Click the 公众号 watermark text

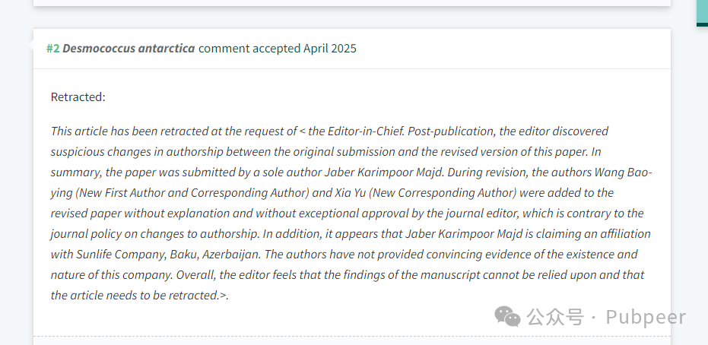pos(555,317)
